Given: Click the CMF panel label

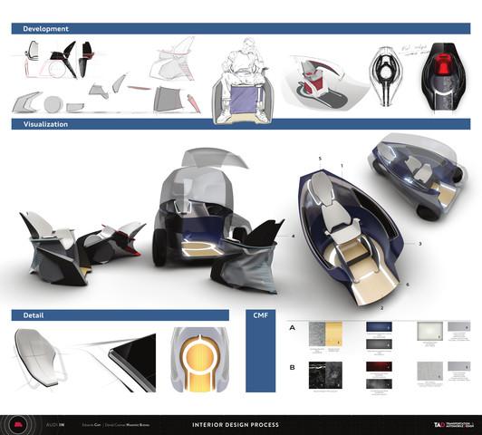Looking at the screenshot, I should tap(261, 315).
